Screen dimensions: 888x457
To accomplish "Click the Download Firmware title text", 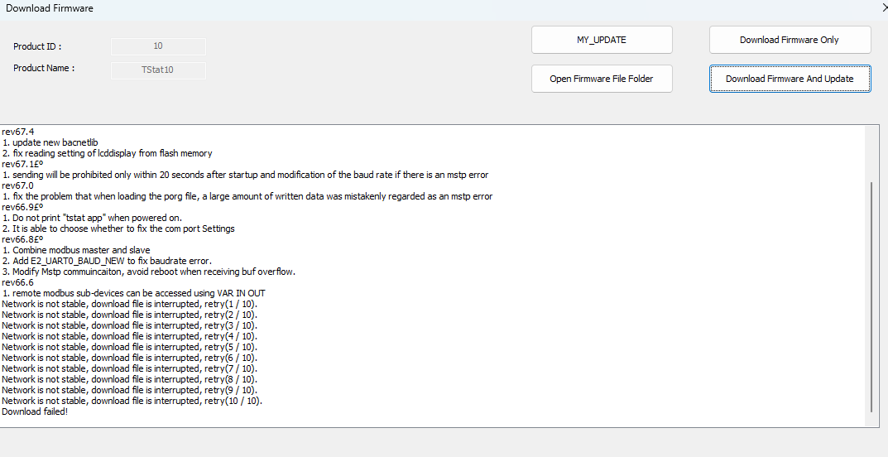I will coord(50,8).
